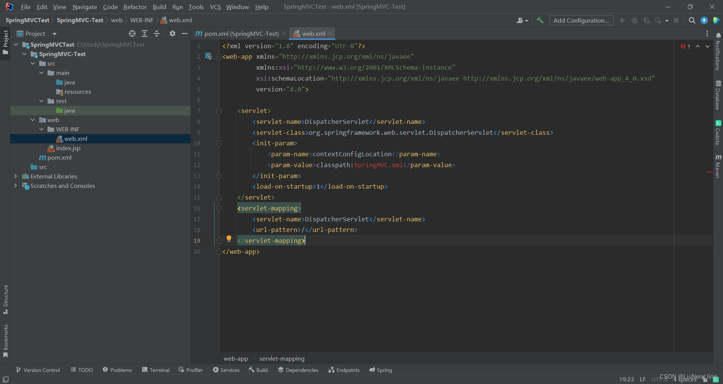Open the Refactor menu
Image resolution: width=723 pixels, height=384 pixels.
pos(135,7)
